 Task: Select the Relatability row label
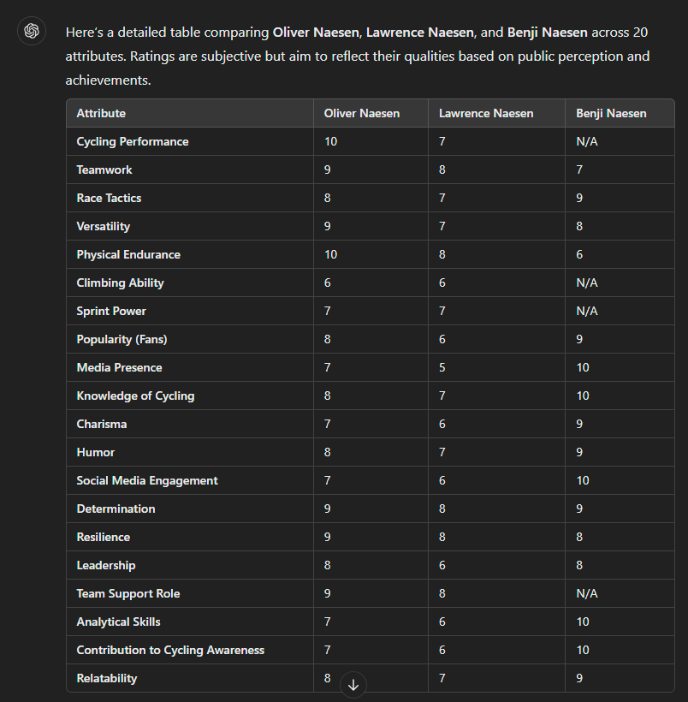(106, 678)
